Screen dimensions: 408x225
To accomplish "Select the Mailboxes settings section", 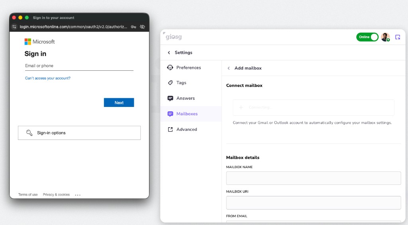I will (x=191, y=114).
